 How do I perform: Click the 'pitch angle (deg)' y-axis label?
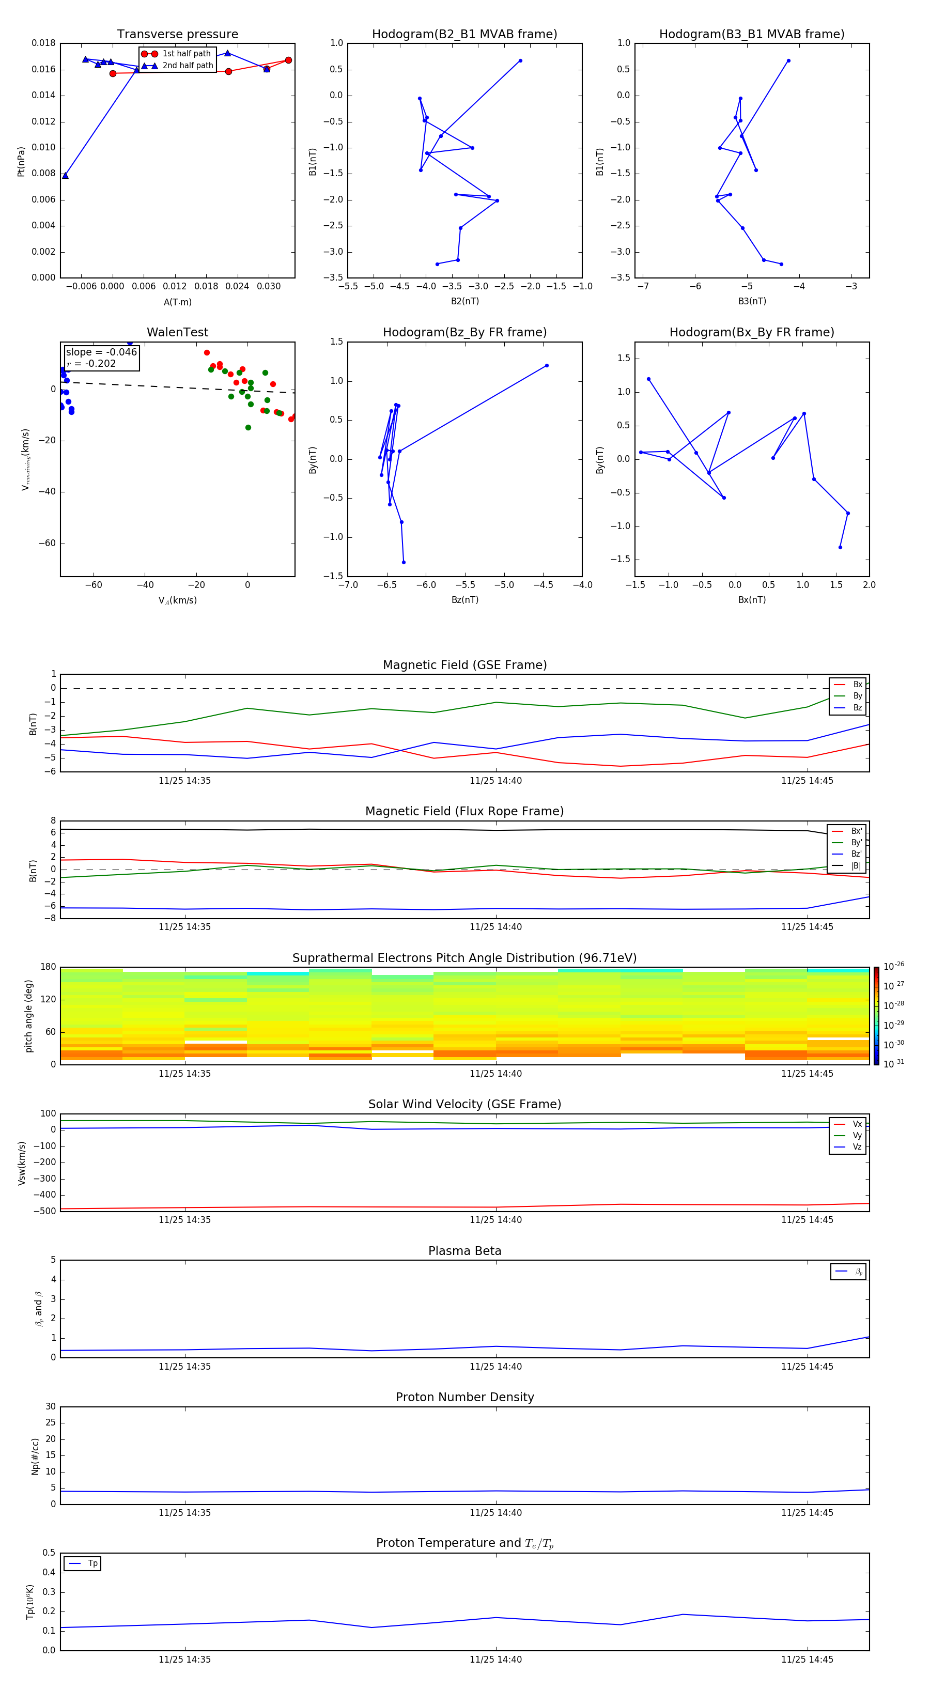(28, 1016)
